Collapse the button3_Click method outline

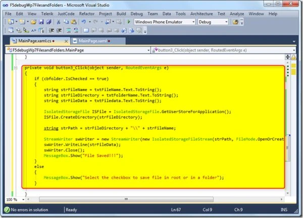16,68
